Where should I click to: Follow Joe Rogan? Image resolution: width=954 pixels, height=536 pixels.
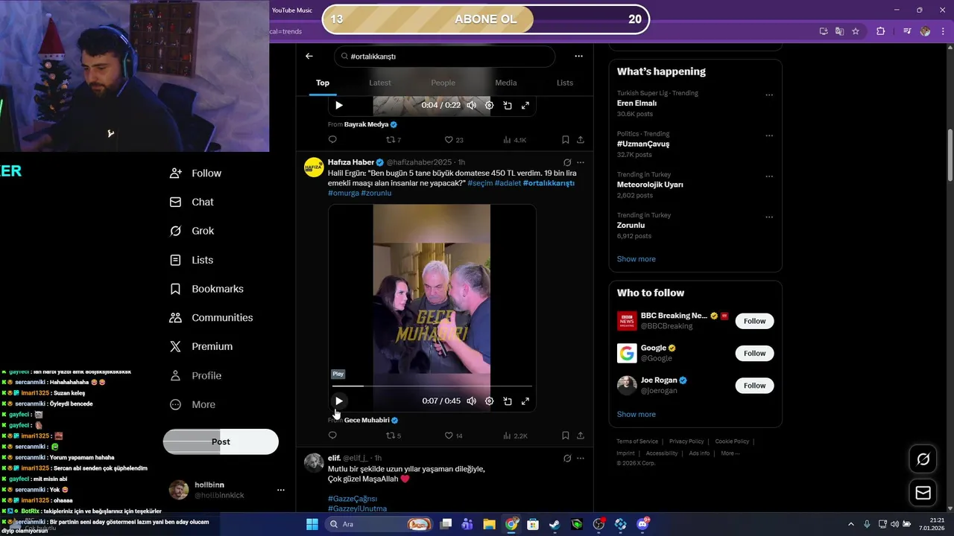[x=754, y=386]
